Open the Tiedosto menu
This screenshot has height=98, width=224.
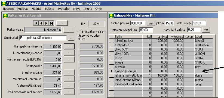[8, 9]
